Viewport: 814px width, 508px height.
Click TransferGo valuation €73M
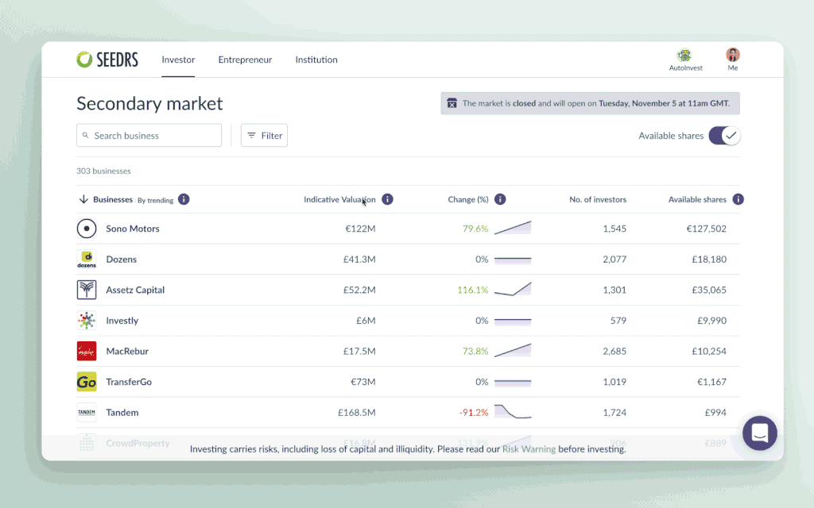(x=362, y=382)
